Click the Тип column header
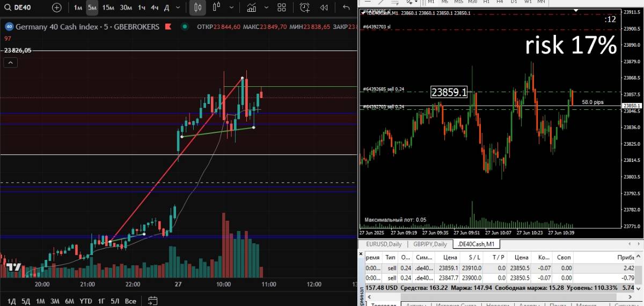This screenshot has width=644, height=306. point(390,257)
